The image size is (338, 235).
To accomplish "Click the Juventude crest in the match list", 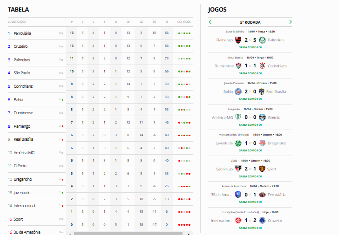I will click(x=238, y=143).
